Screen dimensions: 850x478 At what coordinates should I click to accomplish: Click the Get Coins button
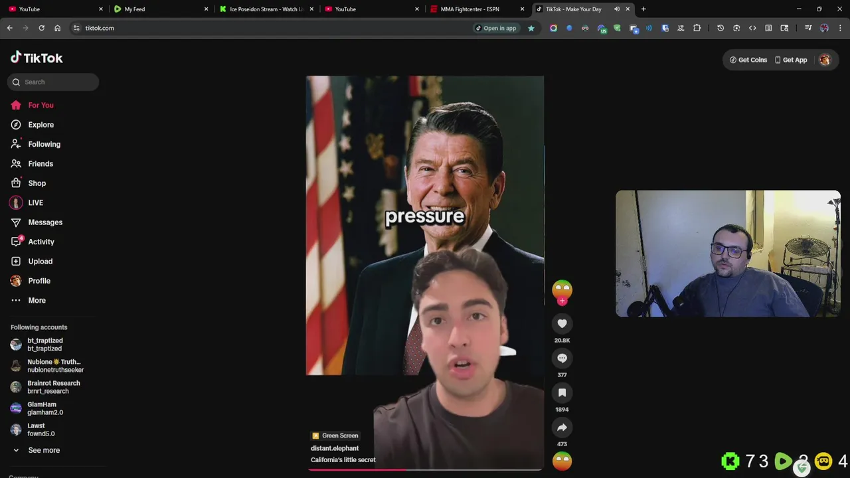748,60
